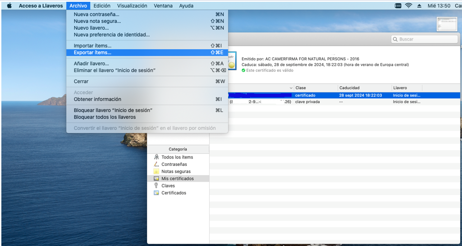Click the Notas seguras note icon

pyautogui.click(x=156, y=171)
